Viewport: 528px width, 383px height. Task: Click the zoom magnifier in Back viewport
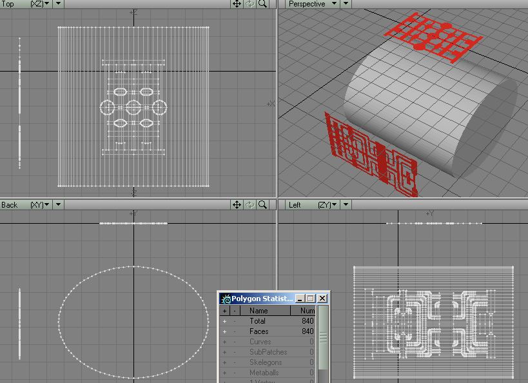[263, 204]
